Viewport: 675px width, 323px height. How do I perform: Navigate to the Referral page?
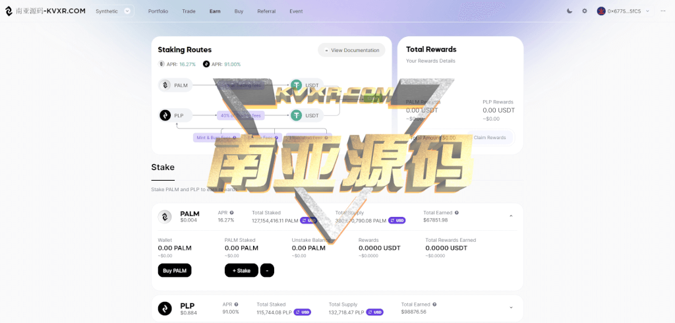click(x=266, y=11)
